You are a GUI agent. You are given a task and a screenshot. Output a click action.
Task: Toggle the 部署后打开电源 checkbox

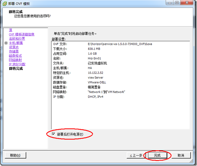tap(53, 134)
